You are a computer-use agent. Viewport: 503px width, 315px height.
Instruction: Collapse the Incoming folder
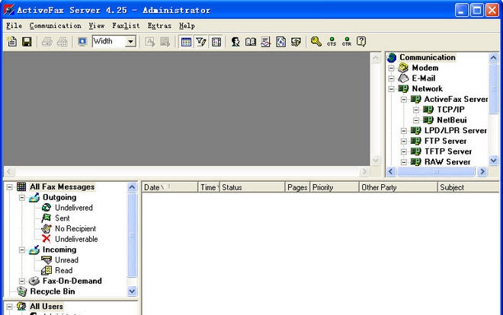point(22,250)
